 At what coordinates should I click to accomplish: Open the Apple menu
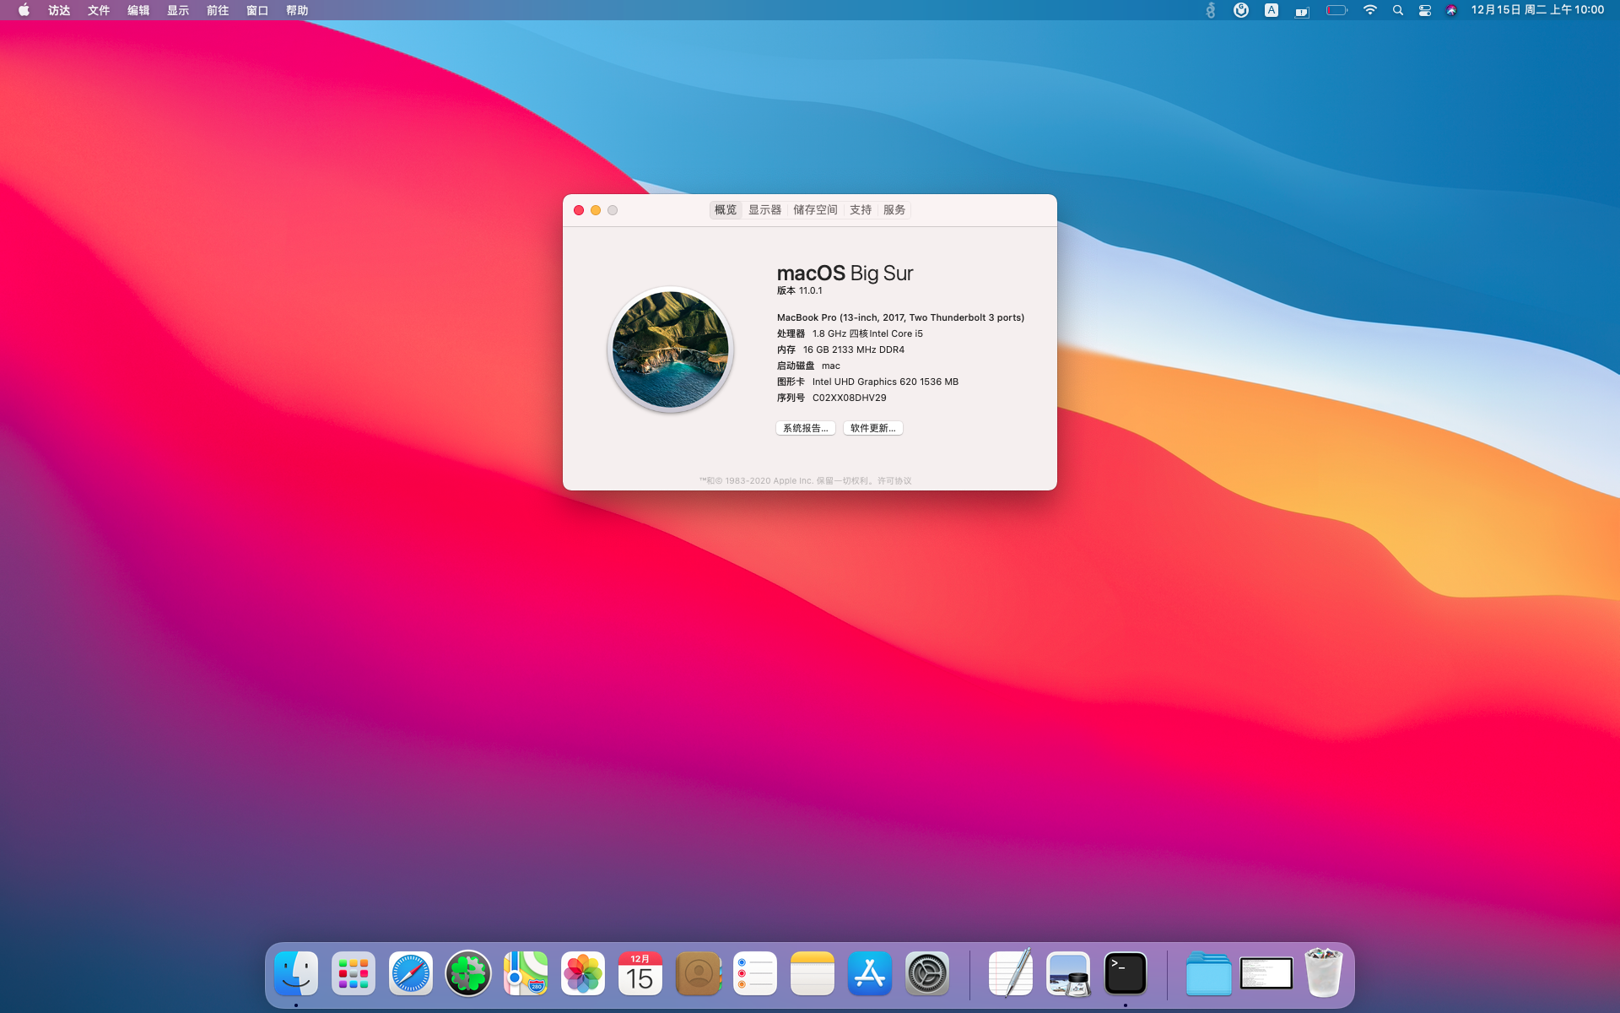click(x=24, y=10)
